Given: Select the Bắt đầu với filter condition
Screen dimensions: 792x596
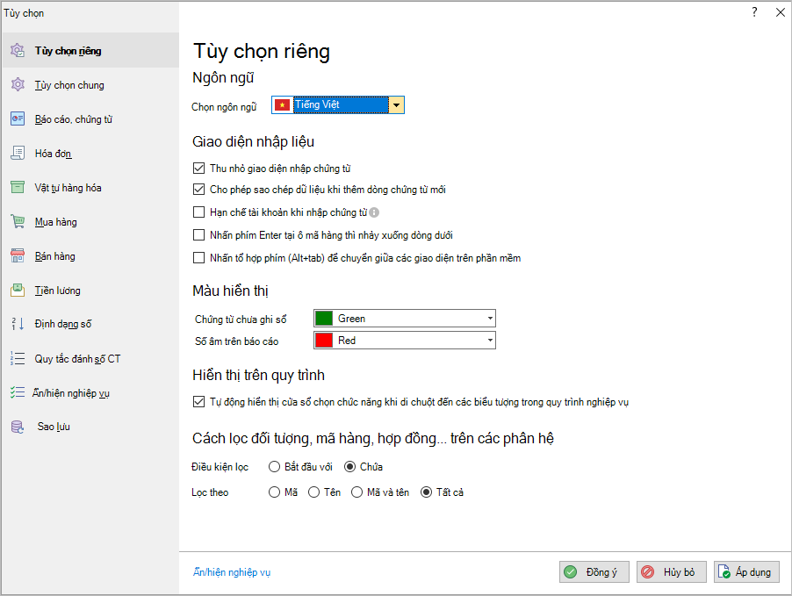Looking at the screenshot, I should click(275, 467).
